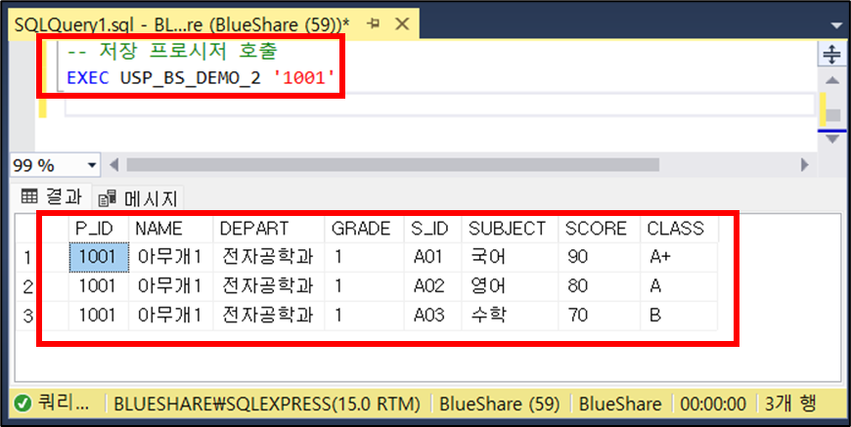Click the 저장 프로시저 호출 comment line
Viewport: 851px width, 427px height.
(172, 52)
